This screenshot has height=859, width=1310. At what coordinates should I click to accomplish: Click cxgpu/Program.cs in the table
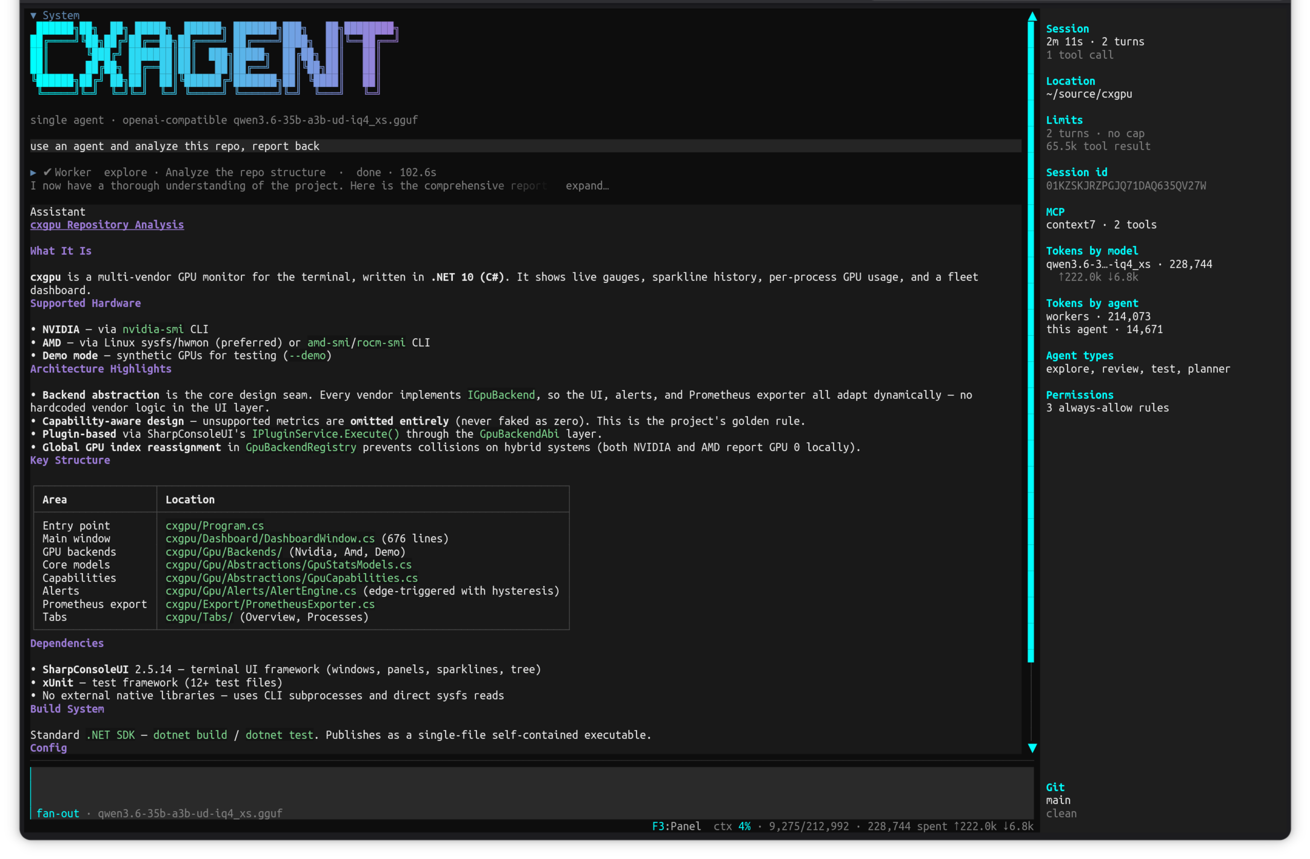click(215, 525)
